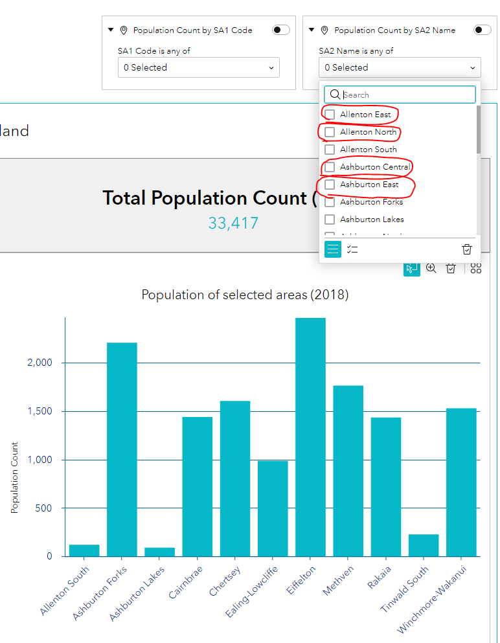Click the SA1 Code is any of label

[x=153, y=51]
